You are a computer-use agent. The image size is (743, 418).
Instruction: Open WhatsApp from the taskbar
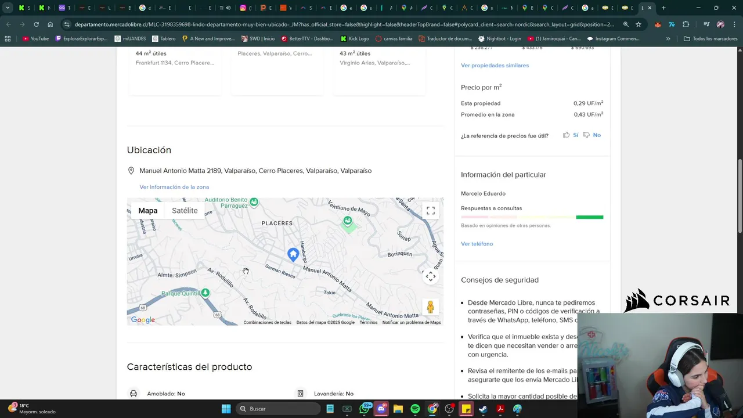click(x=365, y=409)
